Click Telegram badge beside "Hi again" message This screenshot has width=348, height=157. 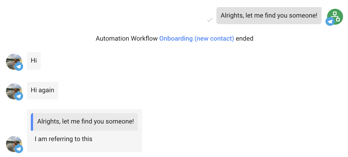click(19, 96)
